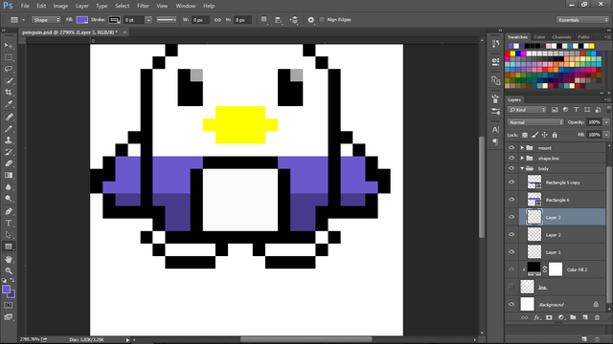Image resolution: width=613 pixels, height=344 pixels.
Task: Select the Crop tool
Action: (x=9, y=93)
